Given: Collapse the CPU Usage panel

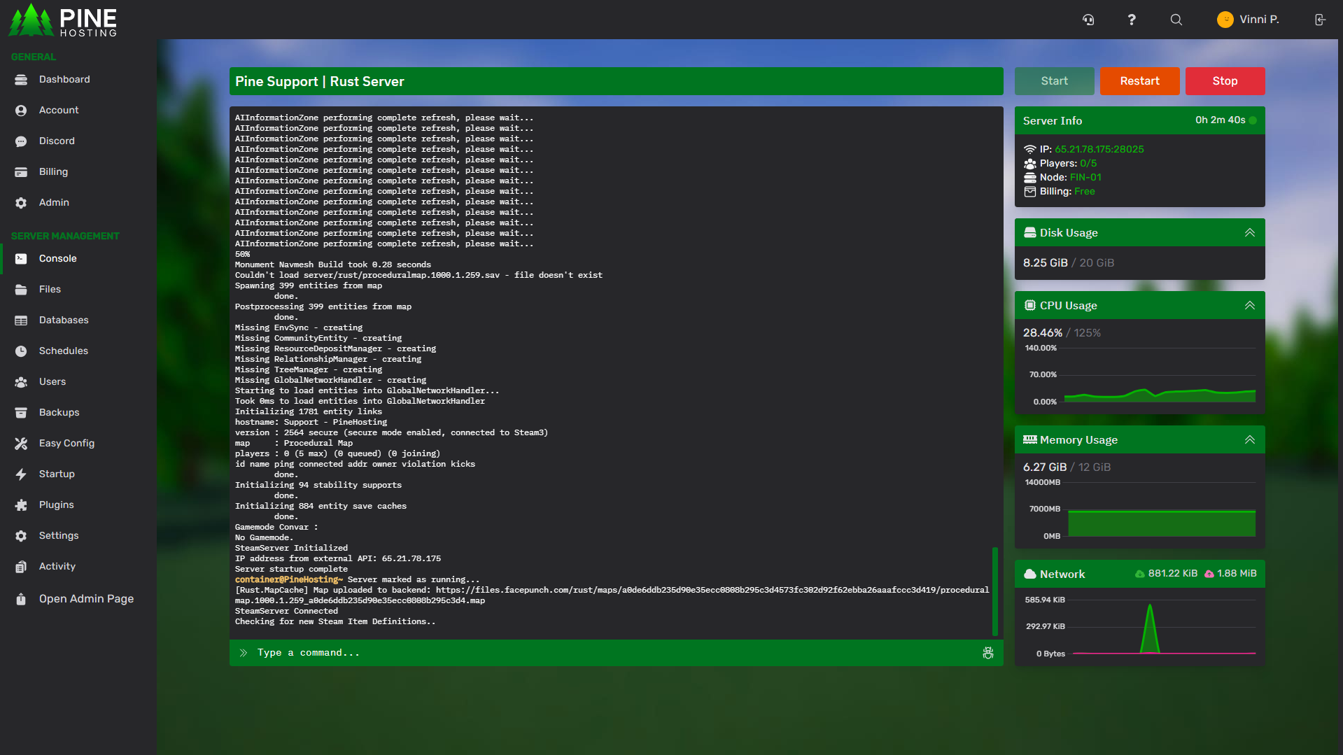Looking at the screenshot, I should [x=1250, y=305].
